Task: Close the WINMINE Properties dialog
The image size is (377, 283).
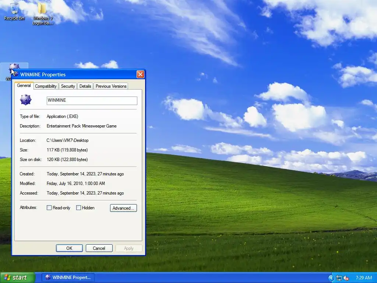Action: [140, 74]
